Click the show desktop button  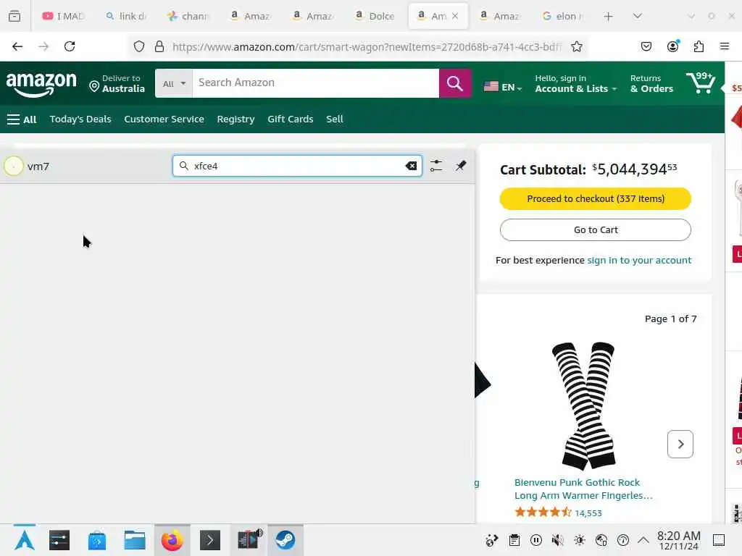pyautogui.click(x=719, y=540)
